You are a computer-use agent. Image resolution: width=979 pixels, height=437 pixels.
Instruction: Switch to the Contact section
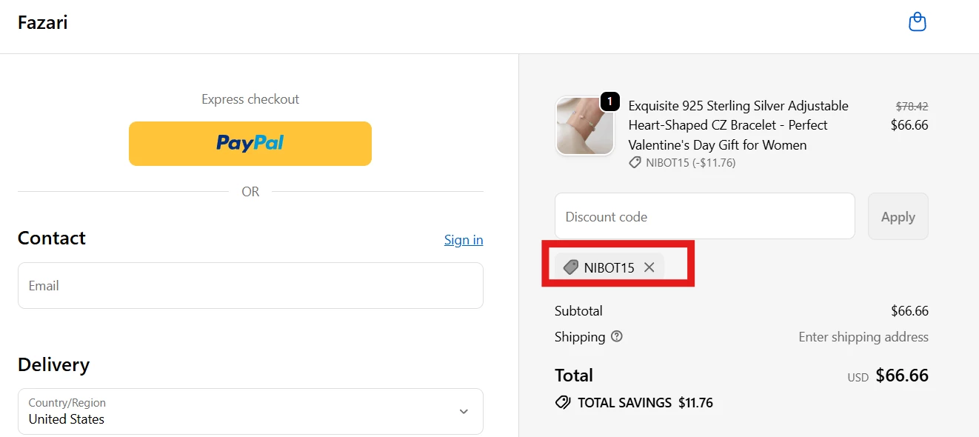click(x=52, y=238)
